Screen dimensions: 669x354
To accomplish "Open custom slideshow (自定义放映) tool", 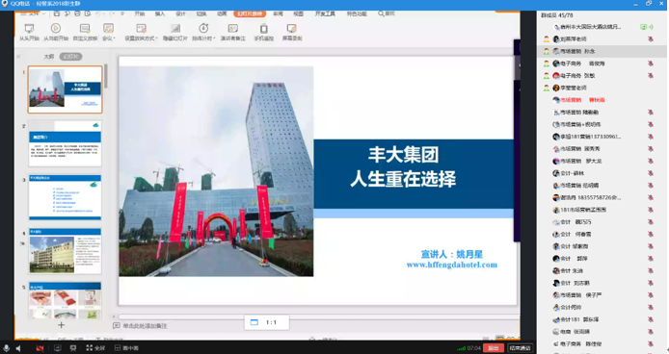I will tap(85, 32).
